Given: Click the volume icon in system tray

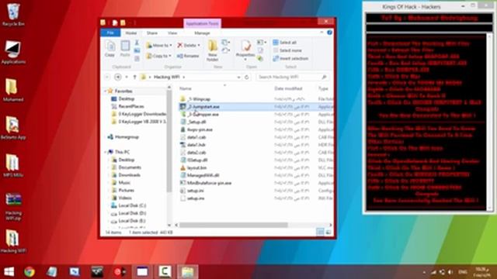Looking at the screenshot, I should point(450,272).
